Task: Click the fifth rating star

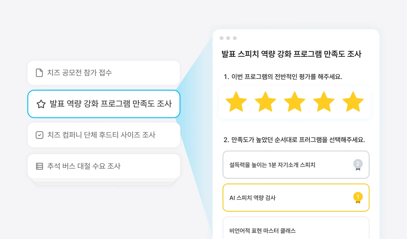Action: pos(353,102)
